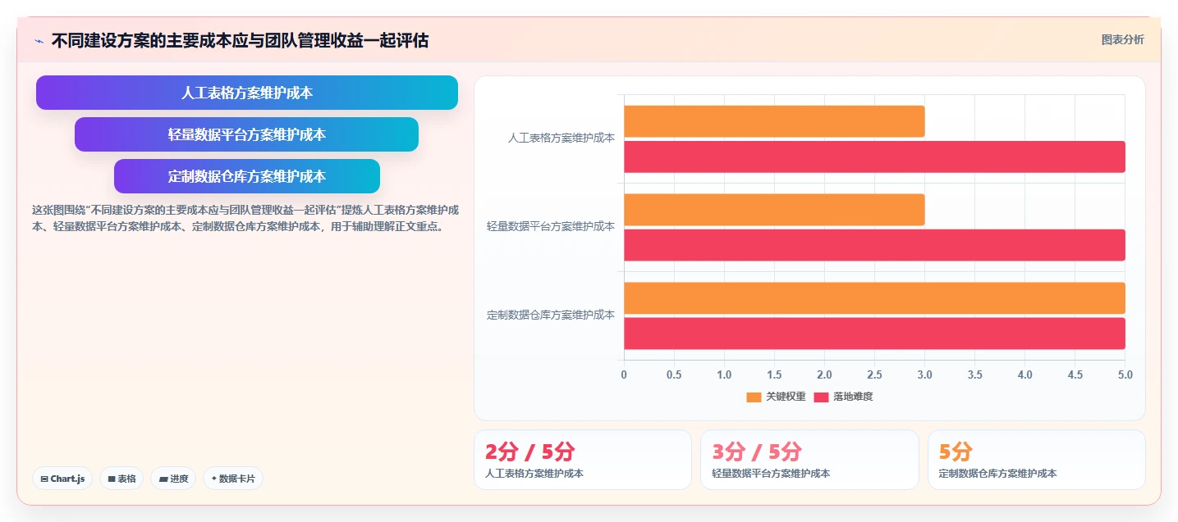This screenshot has height=522, width=1178.
Task: Toggle the 关键权重 legend item
Action: tap(776, 397)
